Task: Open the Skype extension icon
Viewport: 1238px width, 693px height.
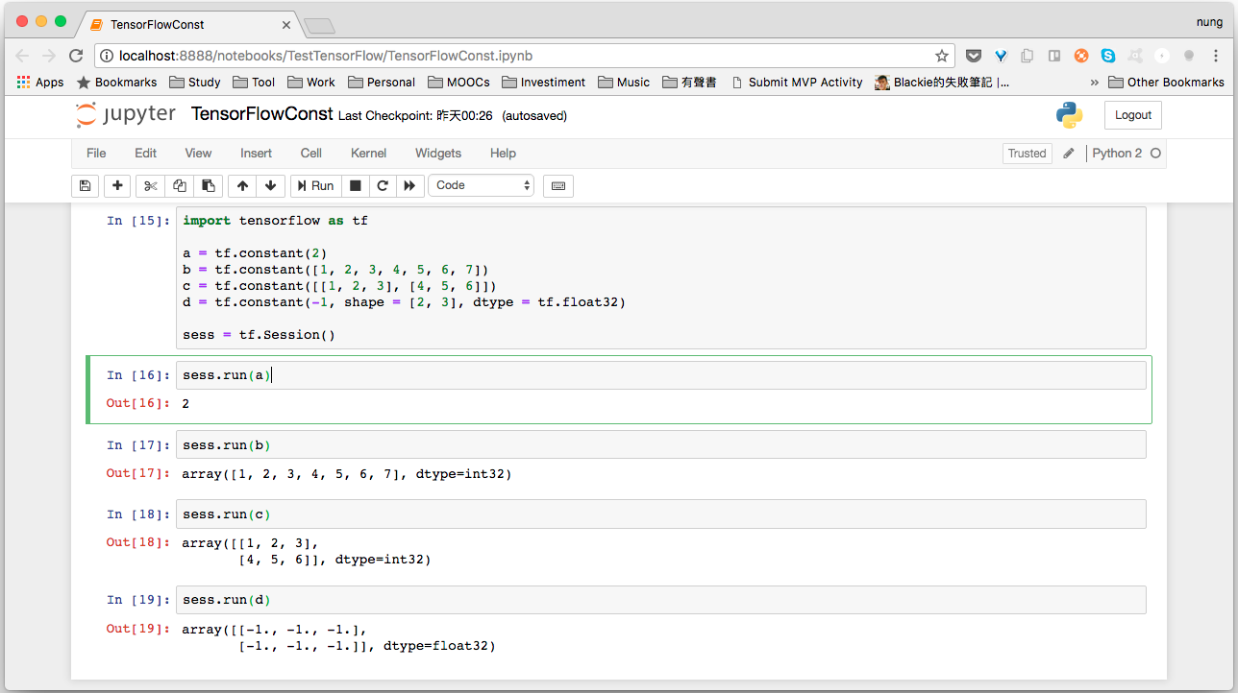Action: click(1108, 56)
